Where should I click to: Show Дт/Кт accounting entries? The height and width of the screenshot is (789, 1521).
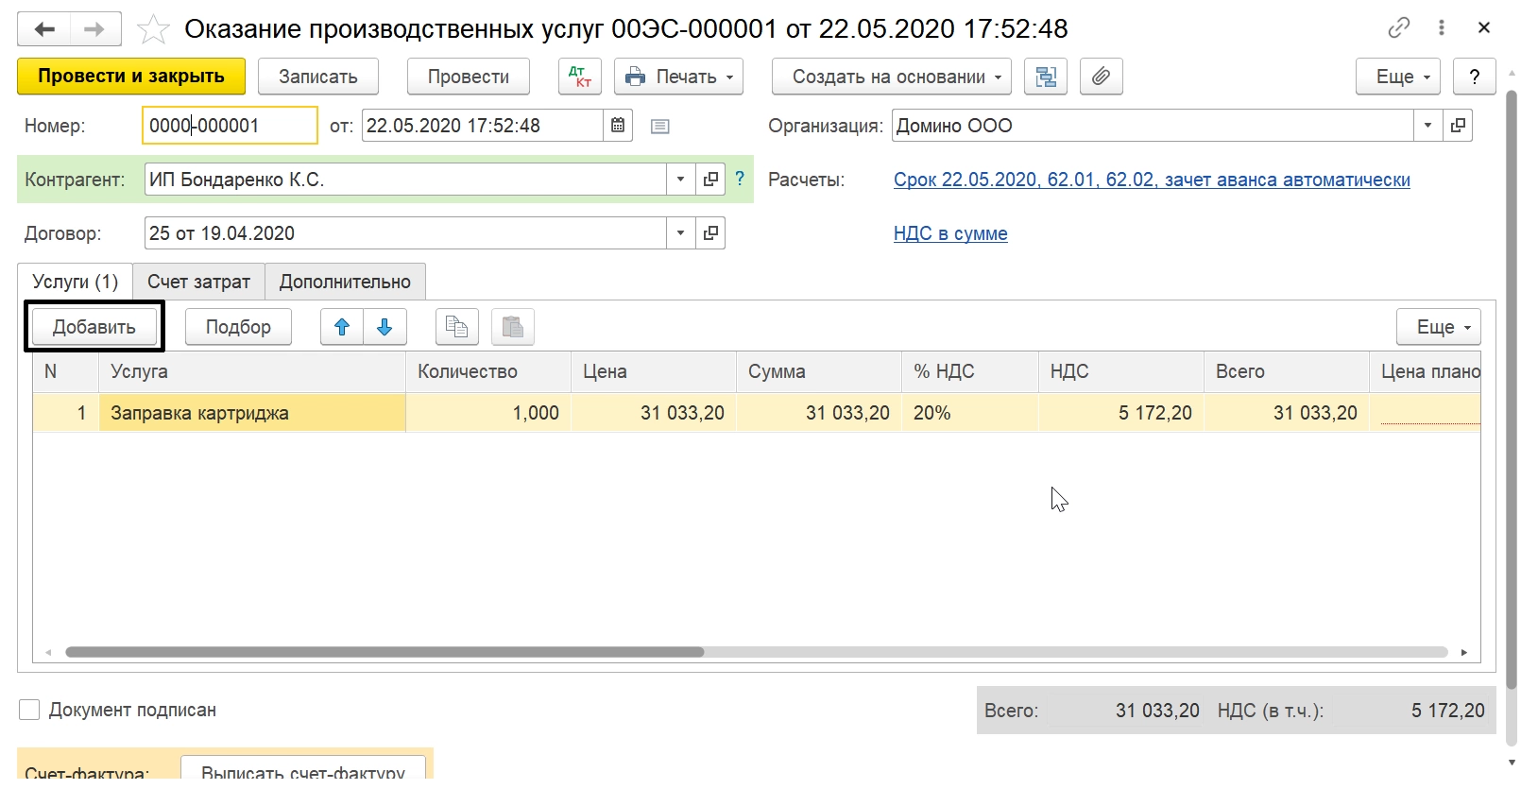580,77
